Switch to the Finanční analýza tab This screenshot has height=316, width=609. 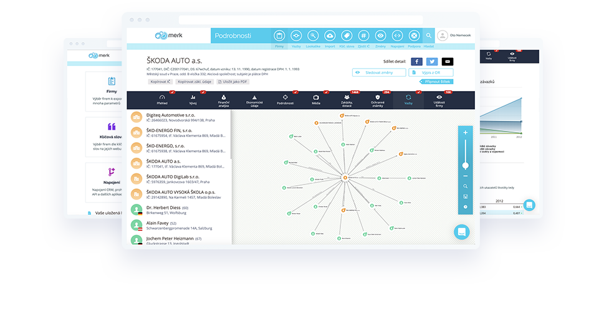point(223,100)
